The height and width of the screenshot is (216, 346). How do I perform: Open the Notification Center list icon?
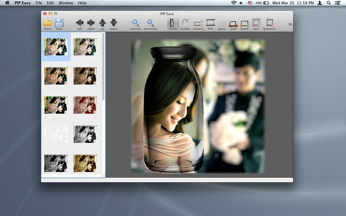tap(337, 3)
